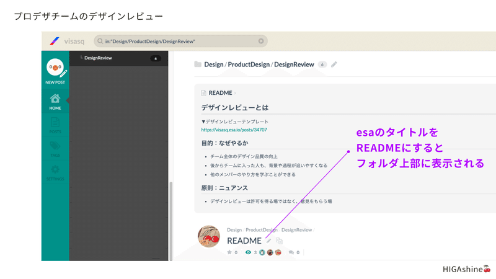Click the 他のメンバーのやり方を学ぶことができる bullet
The height and width of the screenshot is (279, 496).
pyautogui.click(x=253, y=175)
